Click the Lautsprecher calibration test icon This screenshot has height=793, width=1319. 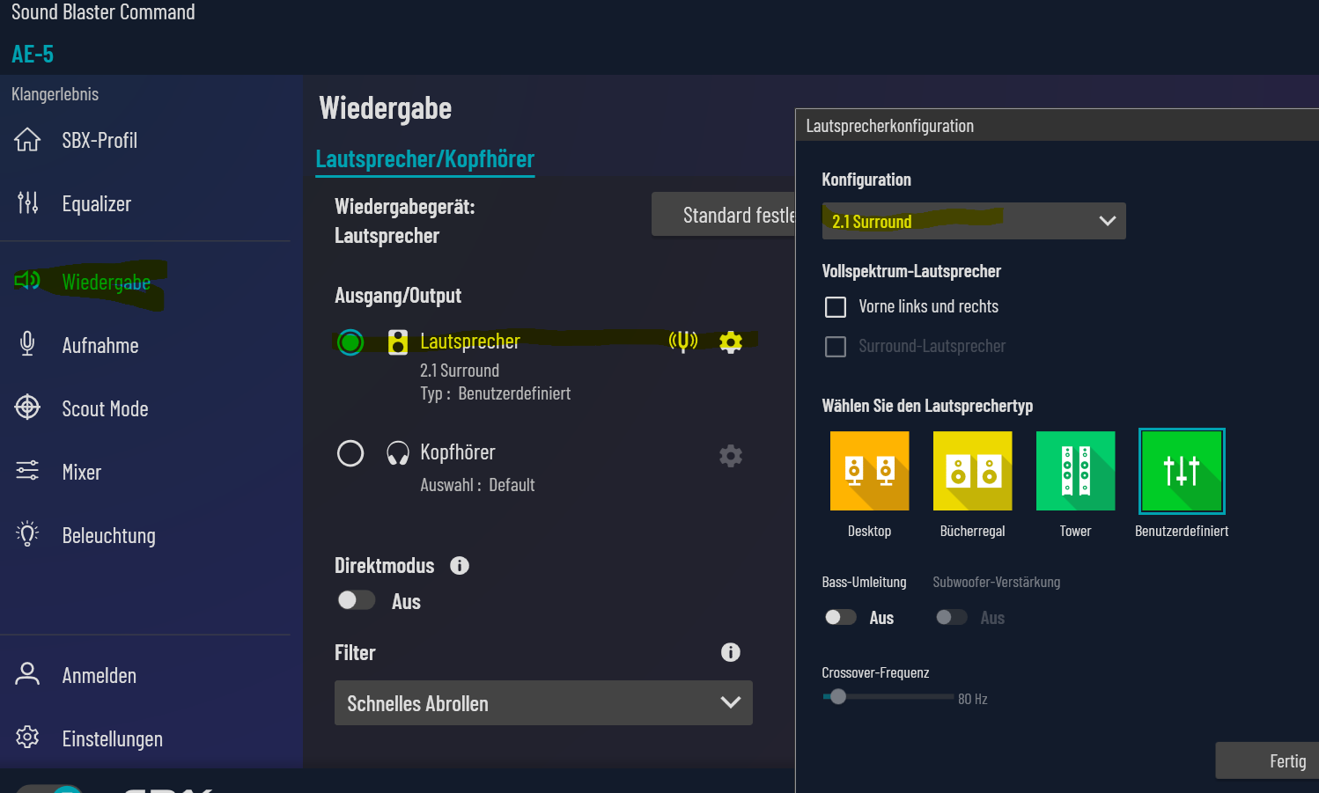pos(683,341)
